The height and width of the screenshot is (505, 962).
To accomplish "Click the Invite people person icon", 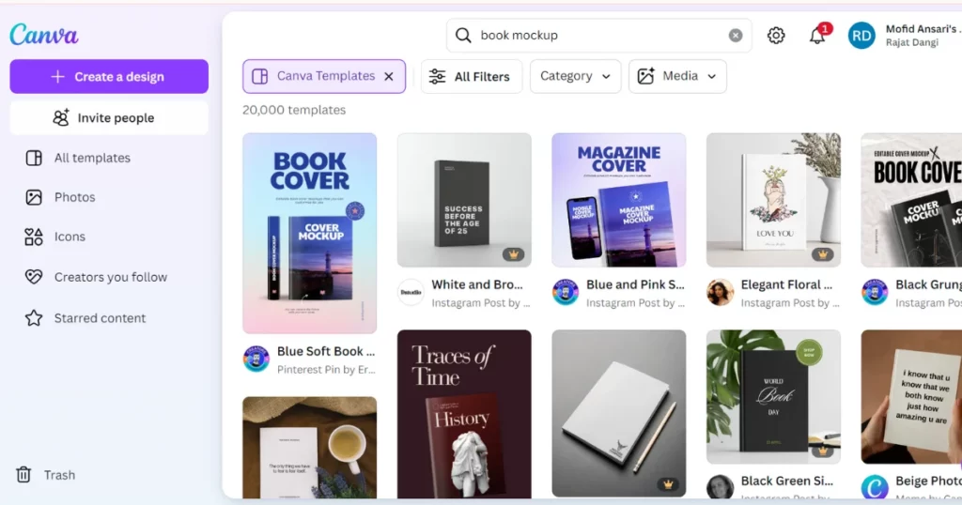I will [x=61, y=117].
